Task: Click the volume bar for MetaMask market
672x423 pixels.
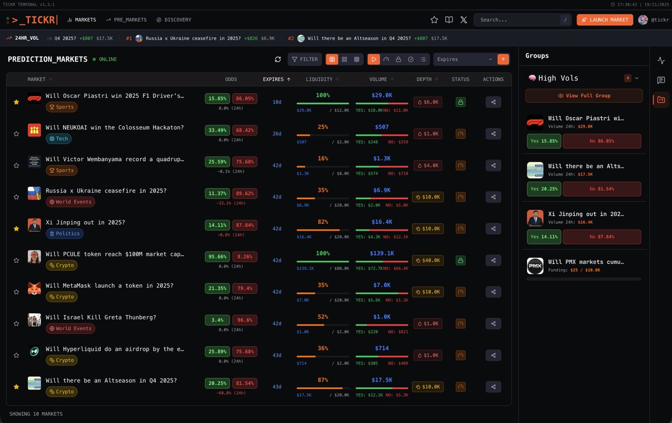Action: pyautogui.click(x=381, y=293)
